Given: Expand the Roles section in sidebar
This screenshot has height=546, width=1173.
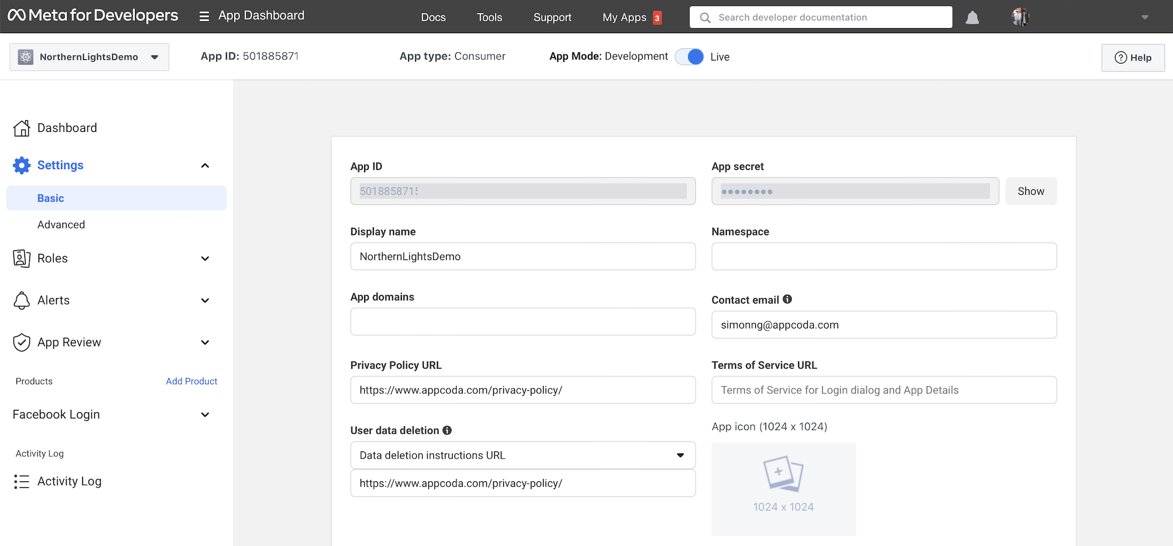Looking at the screenshot, I should click(x=205, y=259).
